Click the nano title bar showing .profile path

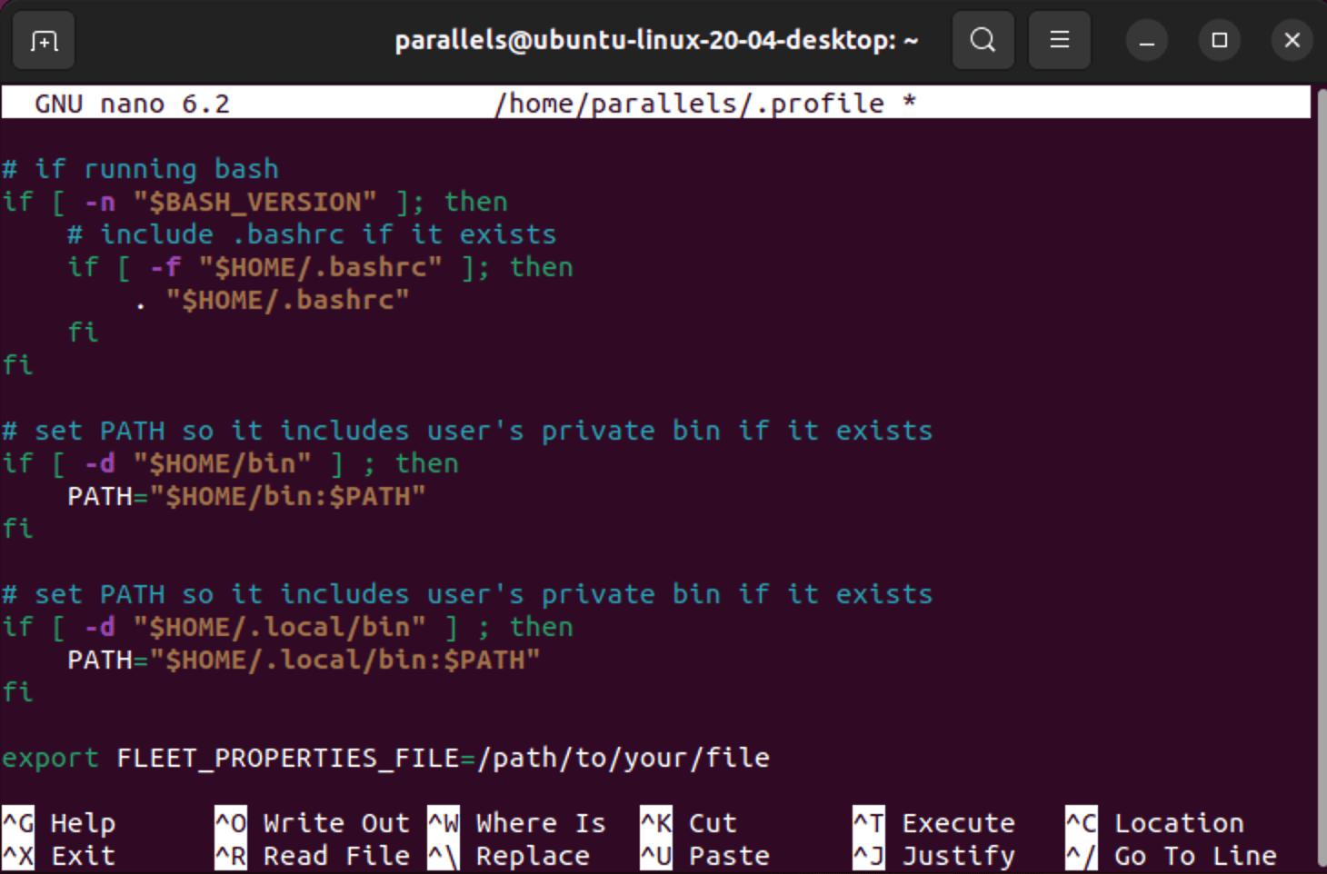[x=704, y=103]
